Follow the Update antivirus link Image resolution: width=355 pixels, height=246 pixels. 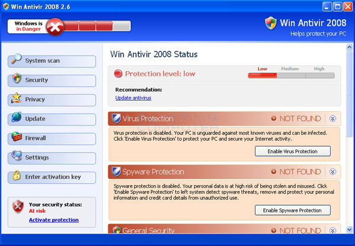coord(133,98)
